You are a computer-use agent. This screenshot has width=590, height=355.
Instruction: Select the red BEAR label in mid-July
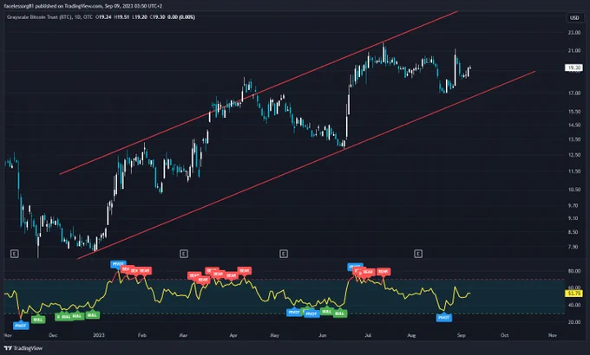coord(383,271)
